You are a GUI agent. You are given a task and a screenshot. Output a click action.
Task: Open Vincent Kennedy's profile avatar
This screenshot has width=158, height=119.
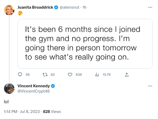[x=9, y=89]
